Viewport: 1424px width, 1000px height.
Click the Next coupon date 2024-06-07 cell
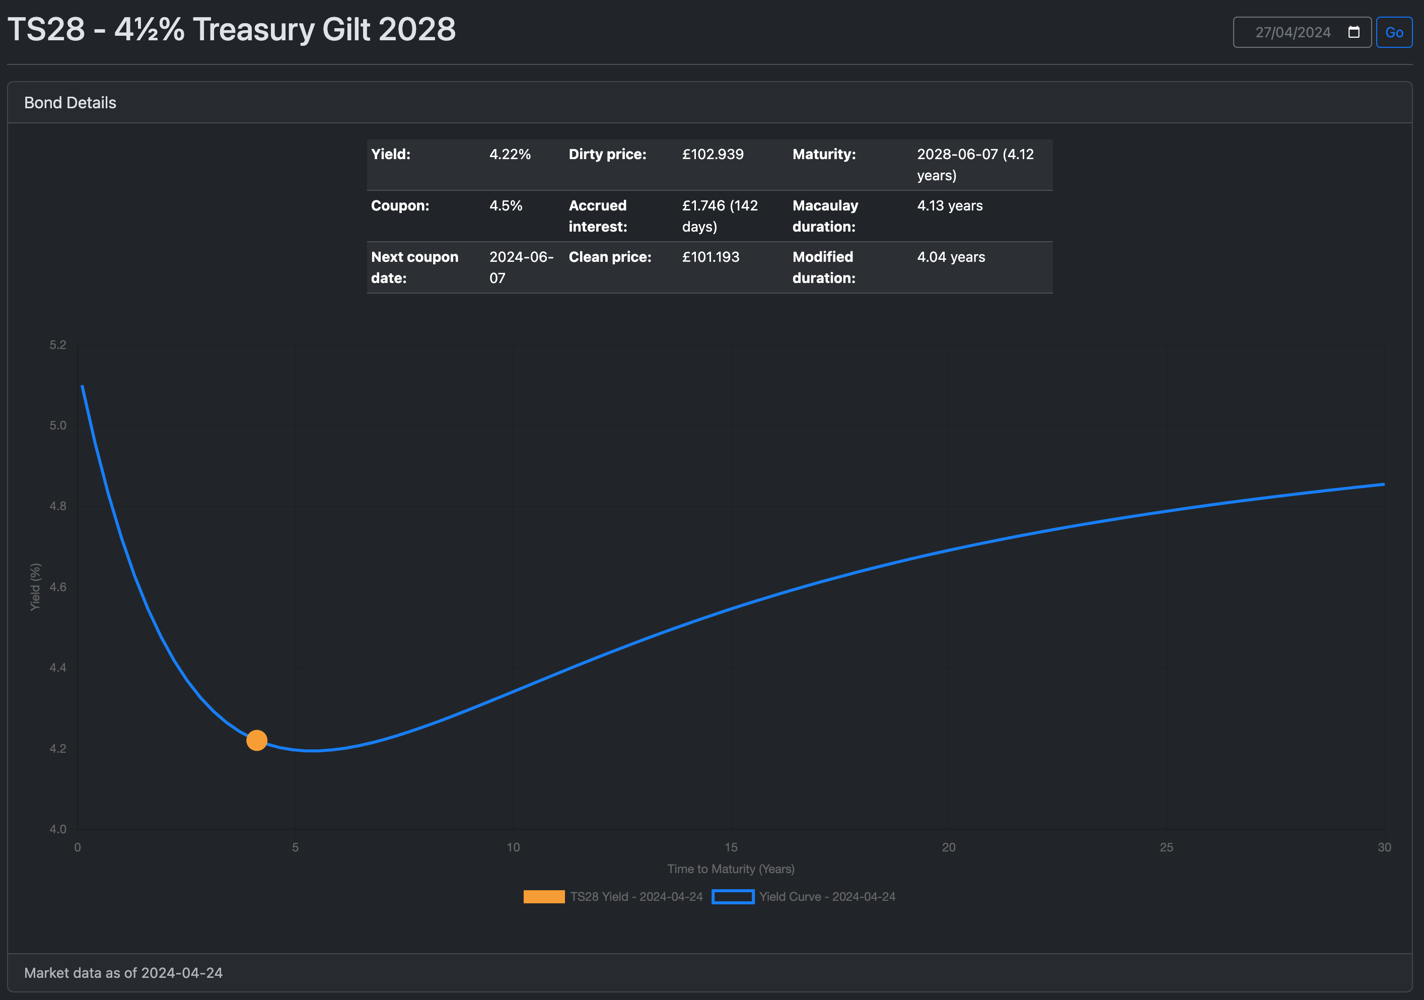(x=520, y=267)
